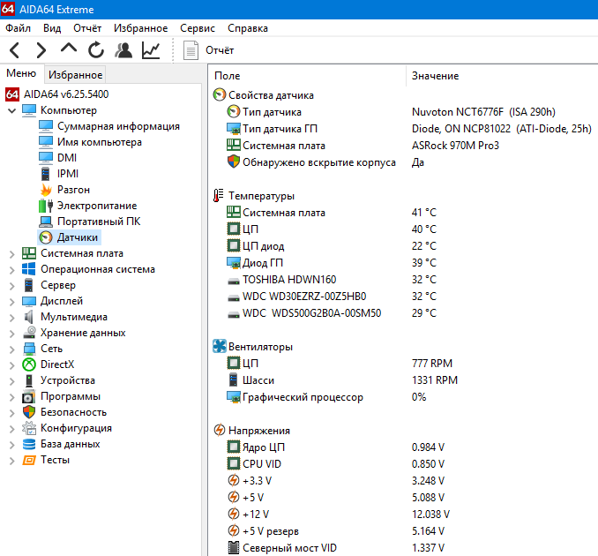The height and width of the screenshot is (556, 598).
Task: Click the Конфигурация gear icon
Action: click(x=29, y=428)
